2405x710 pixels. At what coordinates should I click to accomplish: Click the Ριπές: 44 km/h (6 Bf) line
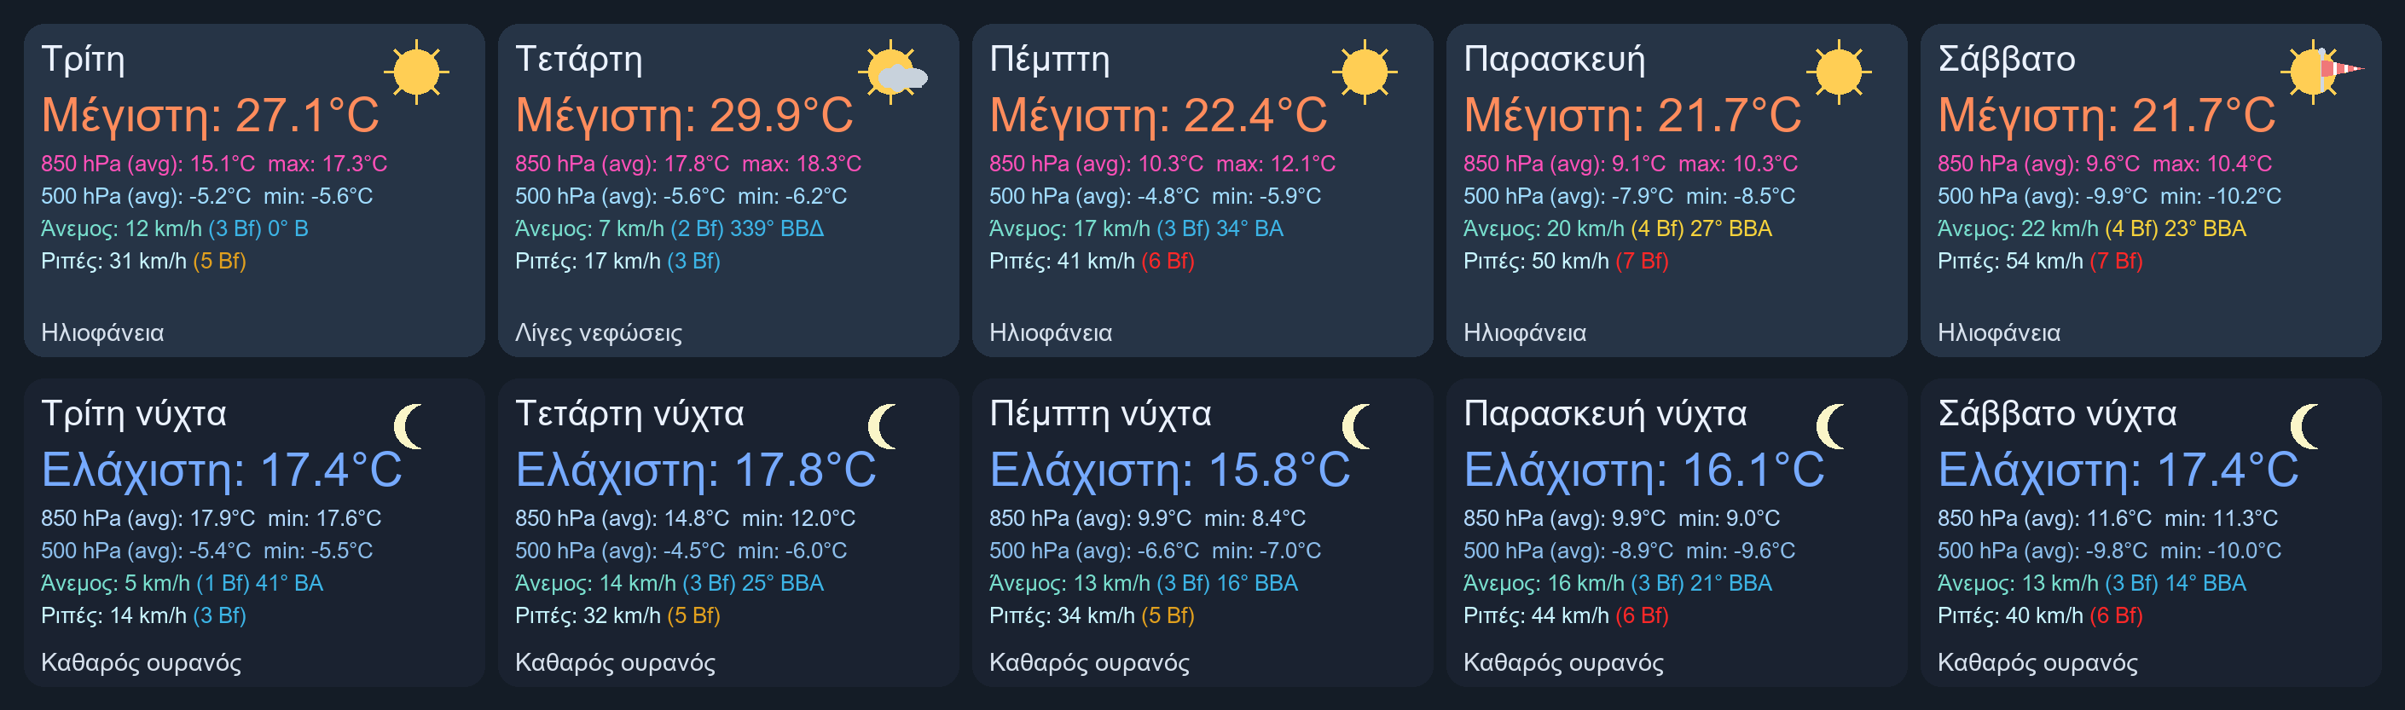point(1566,615)
